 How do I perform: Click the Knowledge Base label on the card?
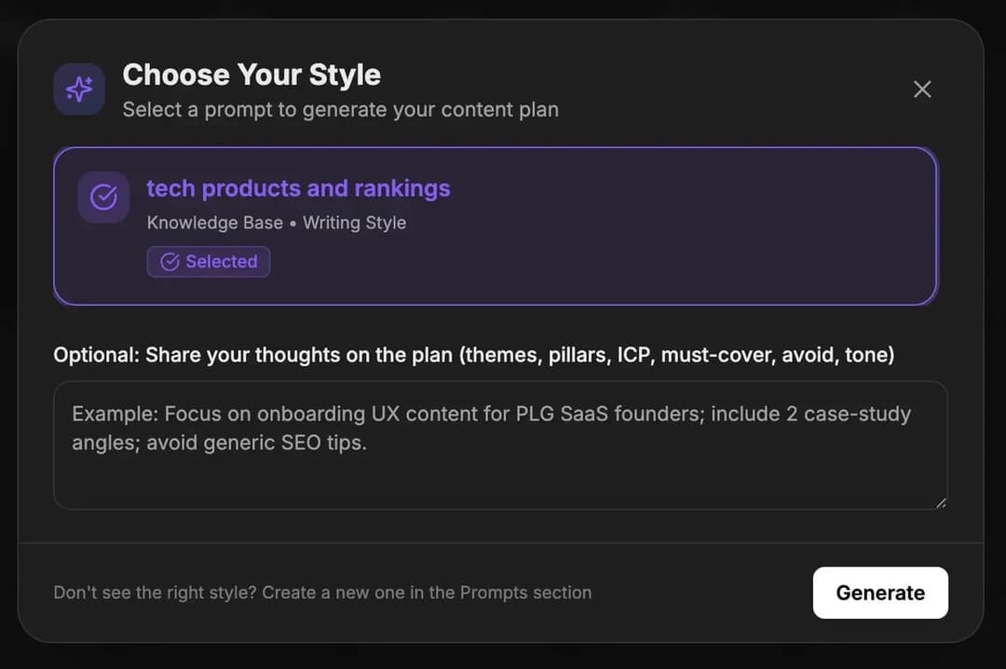click(x=214, y=223)
